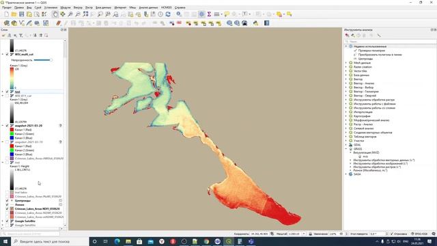Select the Pan Map hand tool
The width and height of the screenshot is (437, 246).
(55, 14)
